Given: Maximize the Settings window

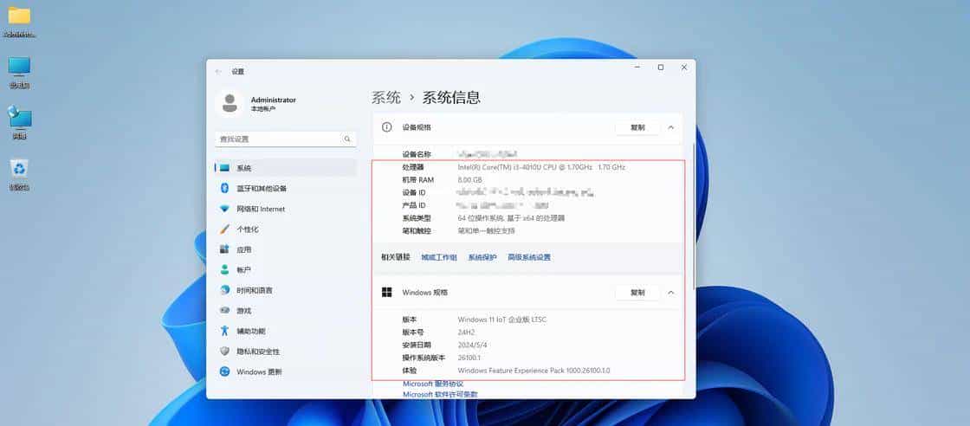Looking at the screenshot, I should pos(661,68).
